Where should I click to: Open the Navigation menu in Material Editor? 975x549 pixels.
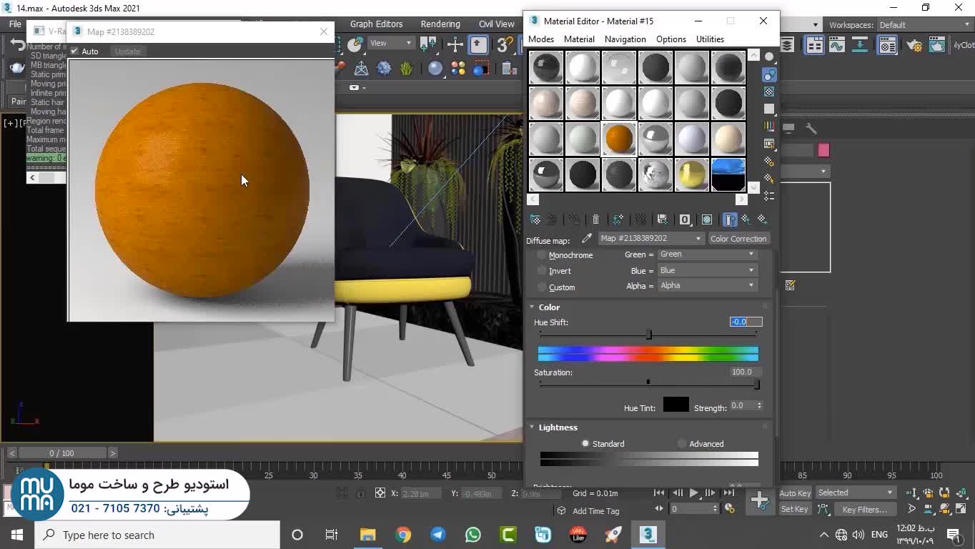tap(624, 39)
